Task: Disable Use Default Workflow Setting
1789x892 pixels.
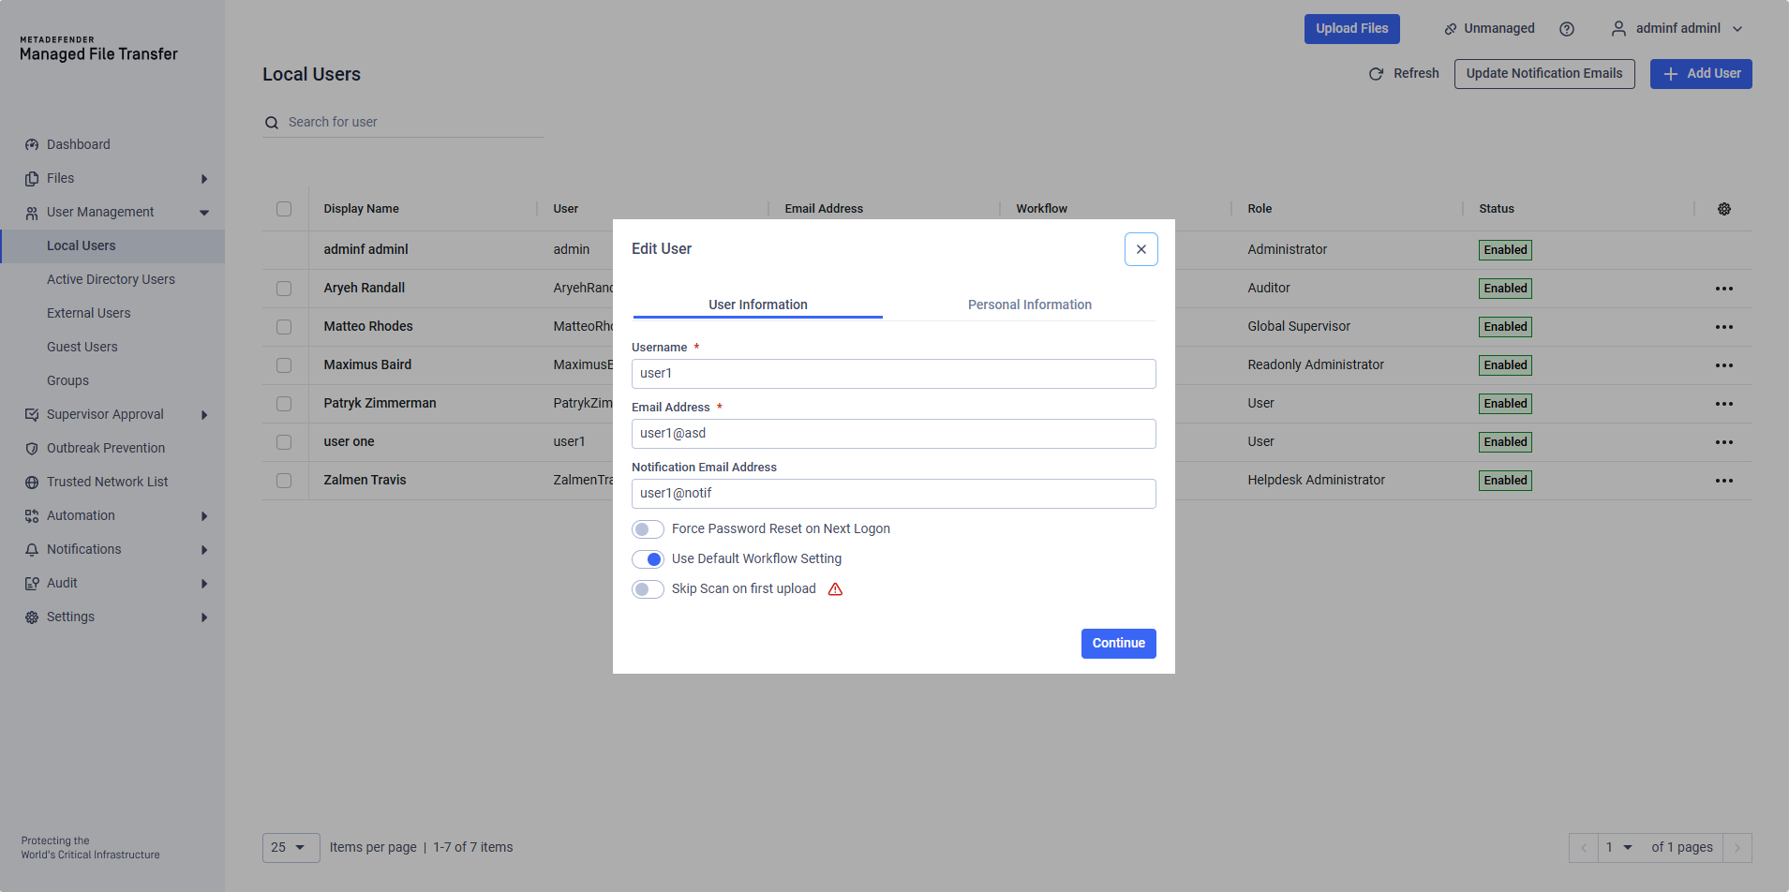Action: 648,558
